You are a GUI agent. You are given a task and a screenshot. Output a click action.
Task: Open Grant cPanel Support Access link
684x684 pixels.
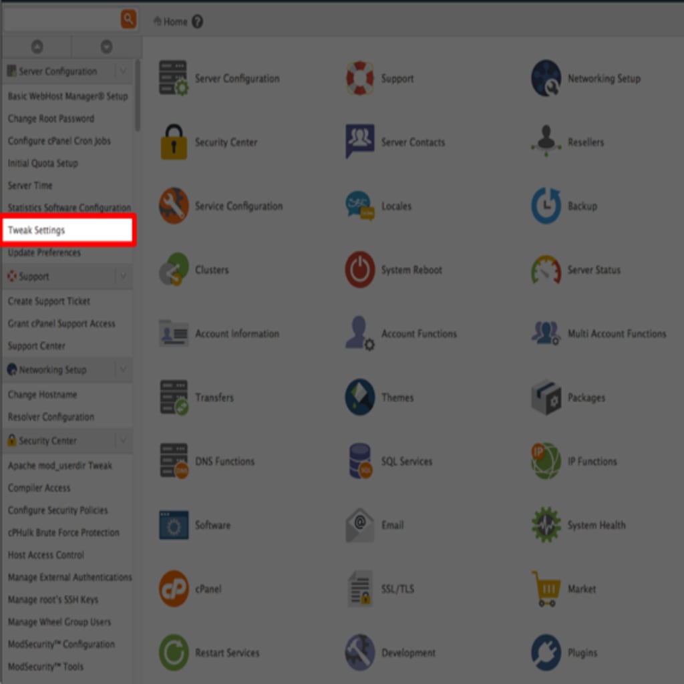(x=61, y=323)
